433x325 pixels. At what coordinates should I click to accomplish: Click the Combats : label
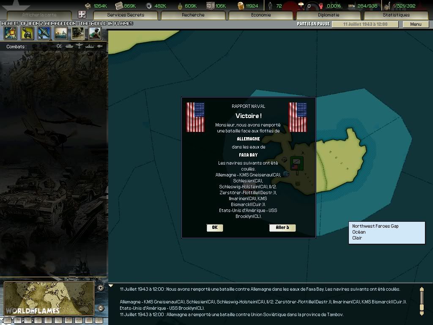tap(16, 47)
